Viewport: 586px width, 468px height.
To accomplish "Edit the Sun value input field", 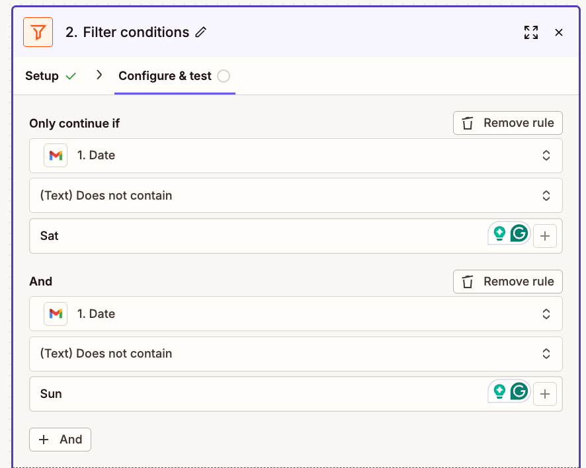I will 198,393.
